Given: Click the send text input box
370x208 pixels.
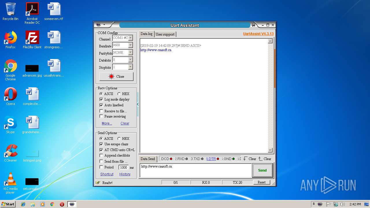Looking at the screenshot, I should (x=196, y=170).
